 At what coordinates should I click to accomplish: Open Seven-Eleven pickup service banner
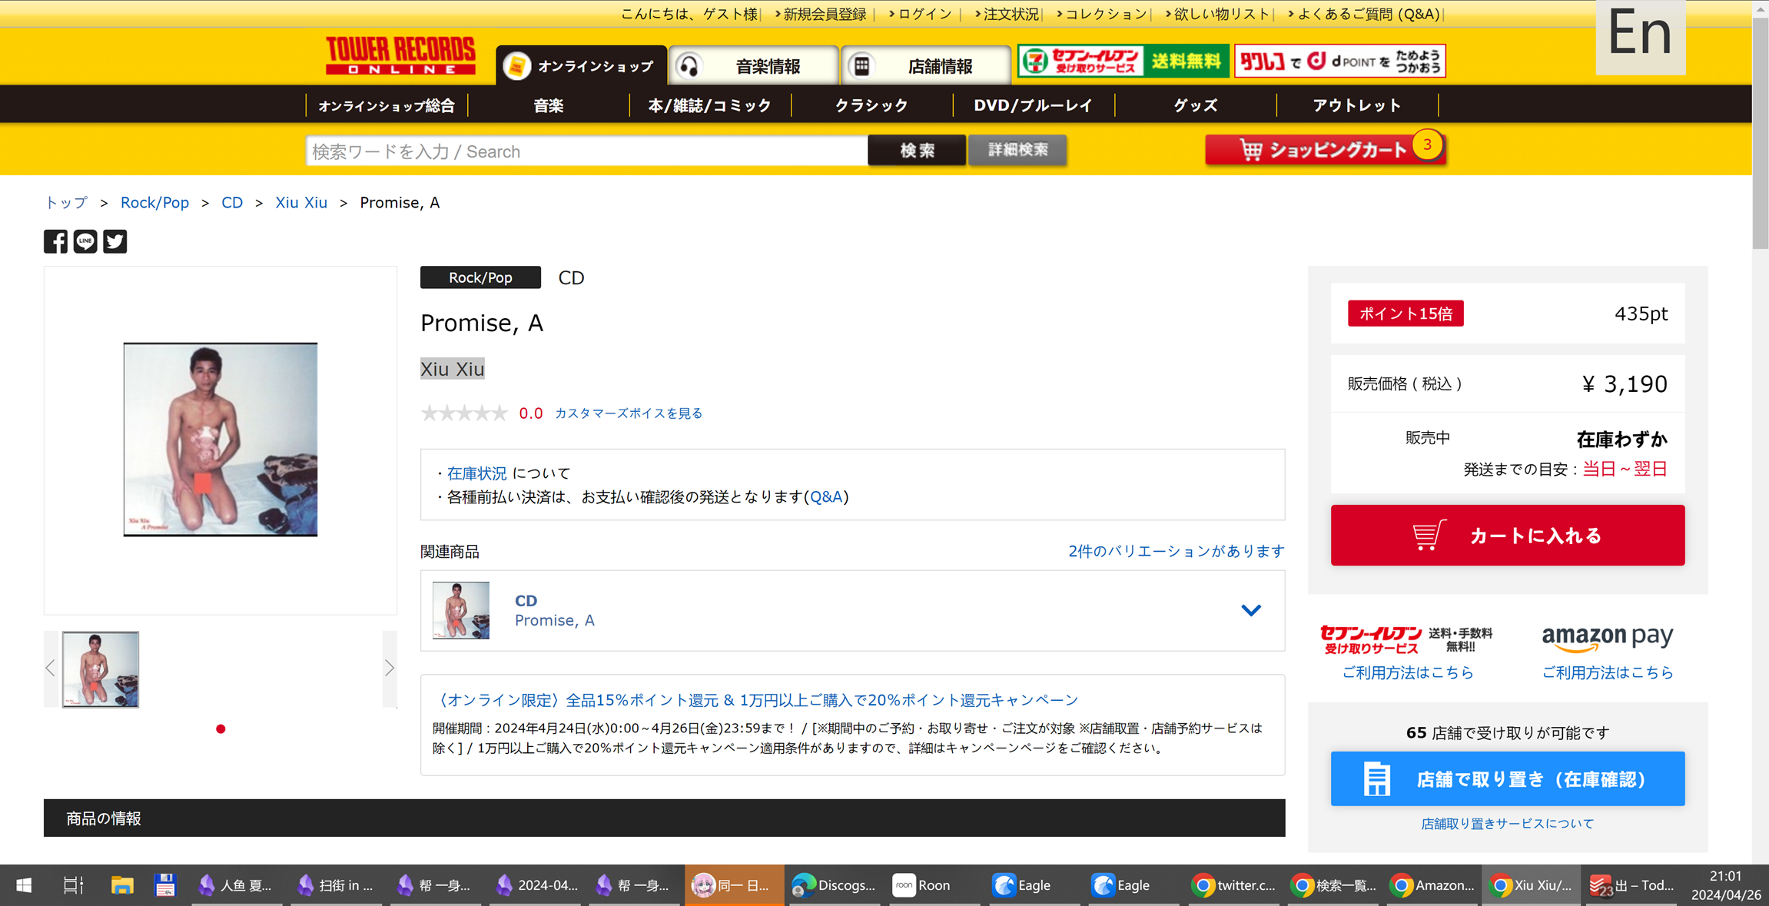[x=1123, y=61]
